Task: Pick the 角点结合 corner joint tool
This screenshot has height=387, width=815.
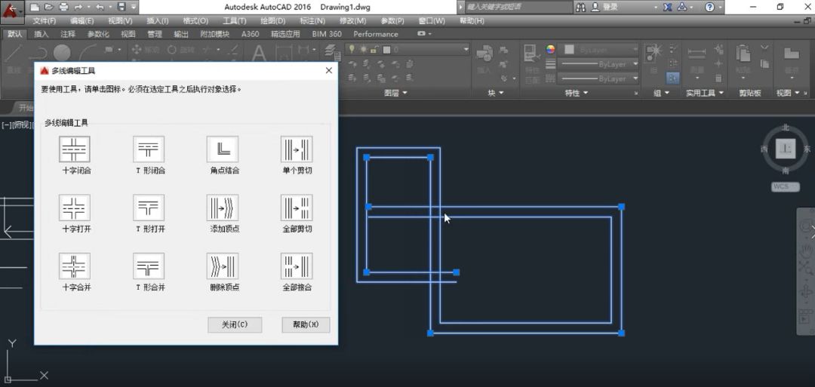Action: point(223,149)
